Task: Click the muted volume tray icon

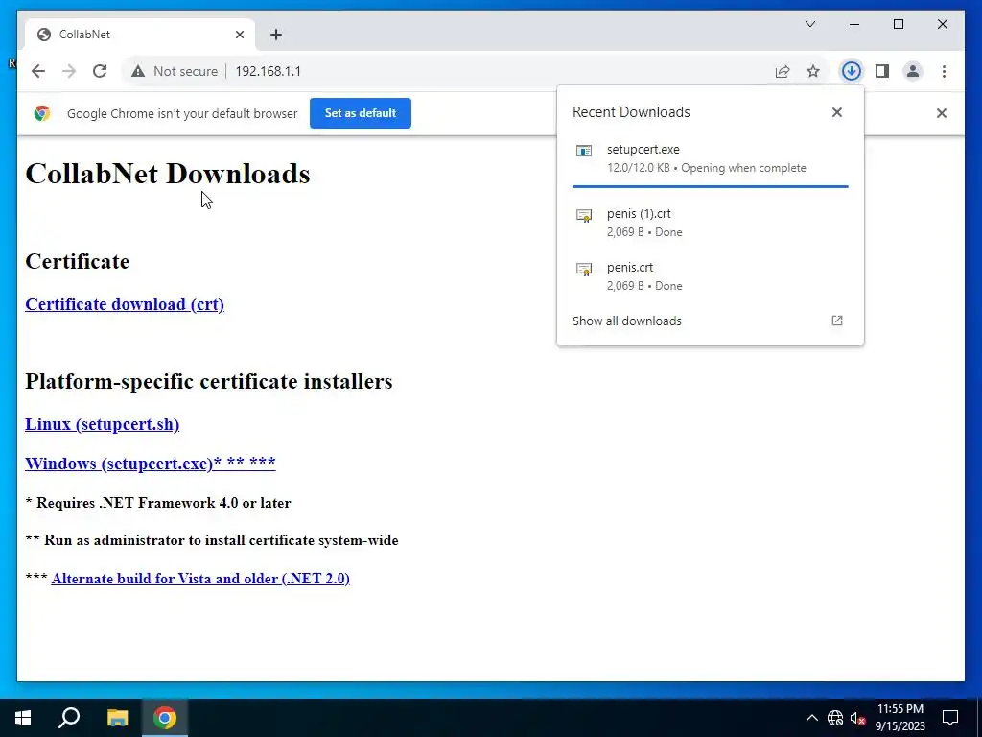Action: (x=858, y=718)
